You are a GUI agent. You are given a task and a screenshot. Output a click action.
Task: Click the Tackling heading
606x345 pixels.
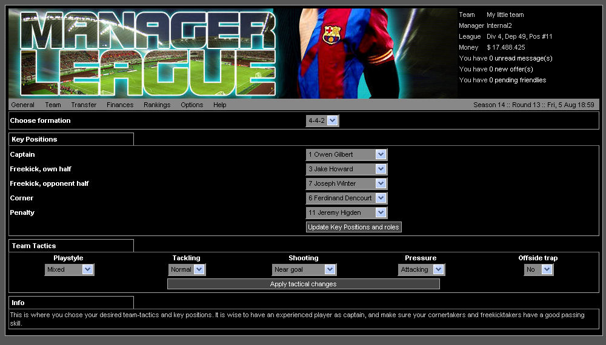point(186,258)
